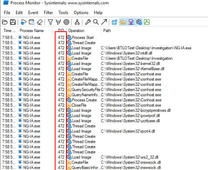Open the Process Tree icon
This screenshot has width=208, height=170.
point(77,22)
